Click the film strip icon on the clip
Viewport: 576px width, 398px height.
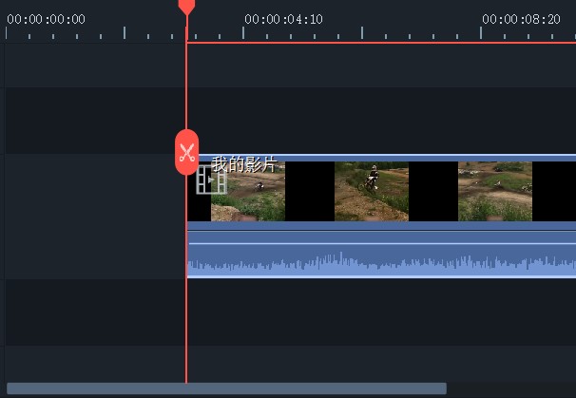pos(211,180)
